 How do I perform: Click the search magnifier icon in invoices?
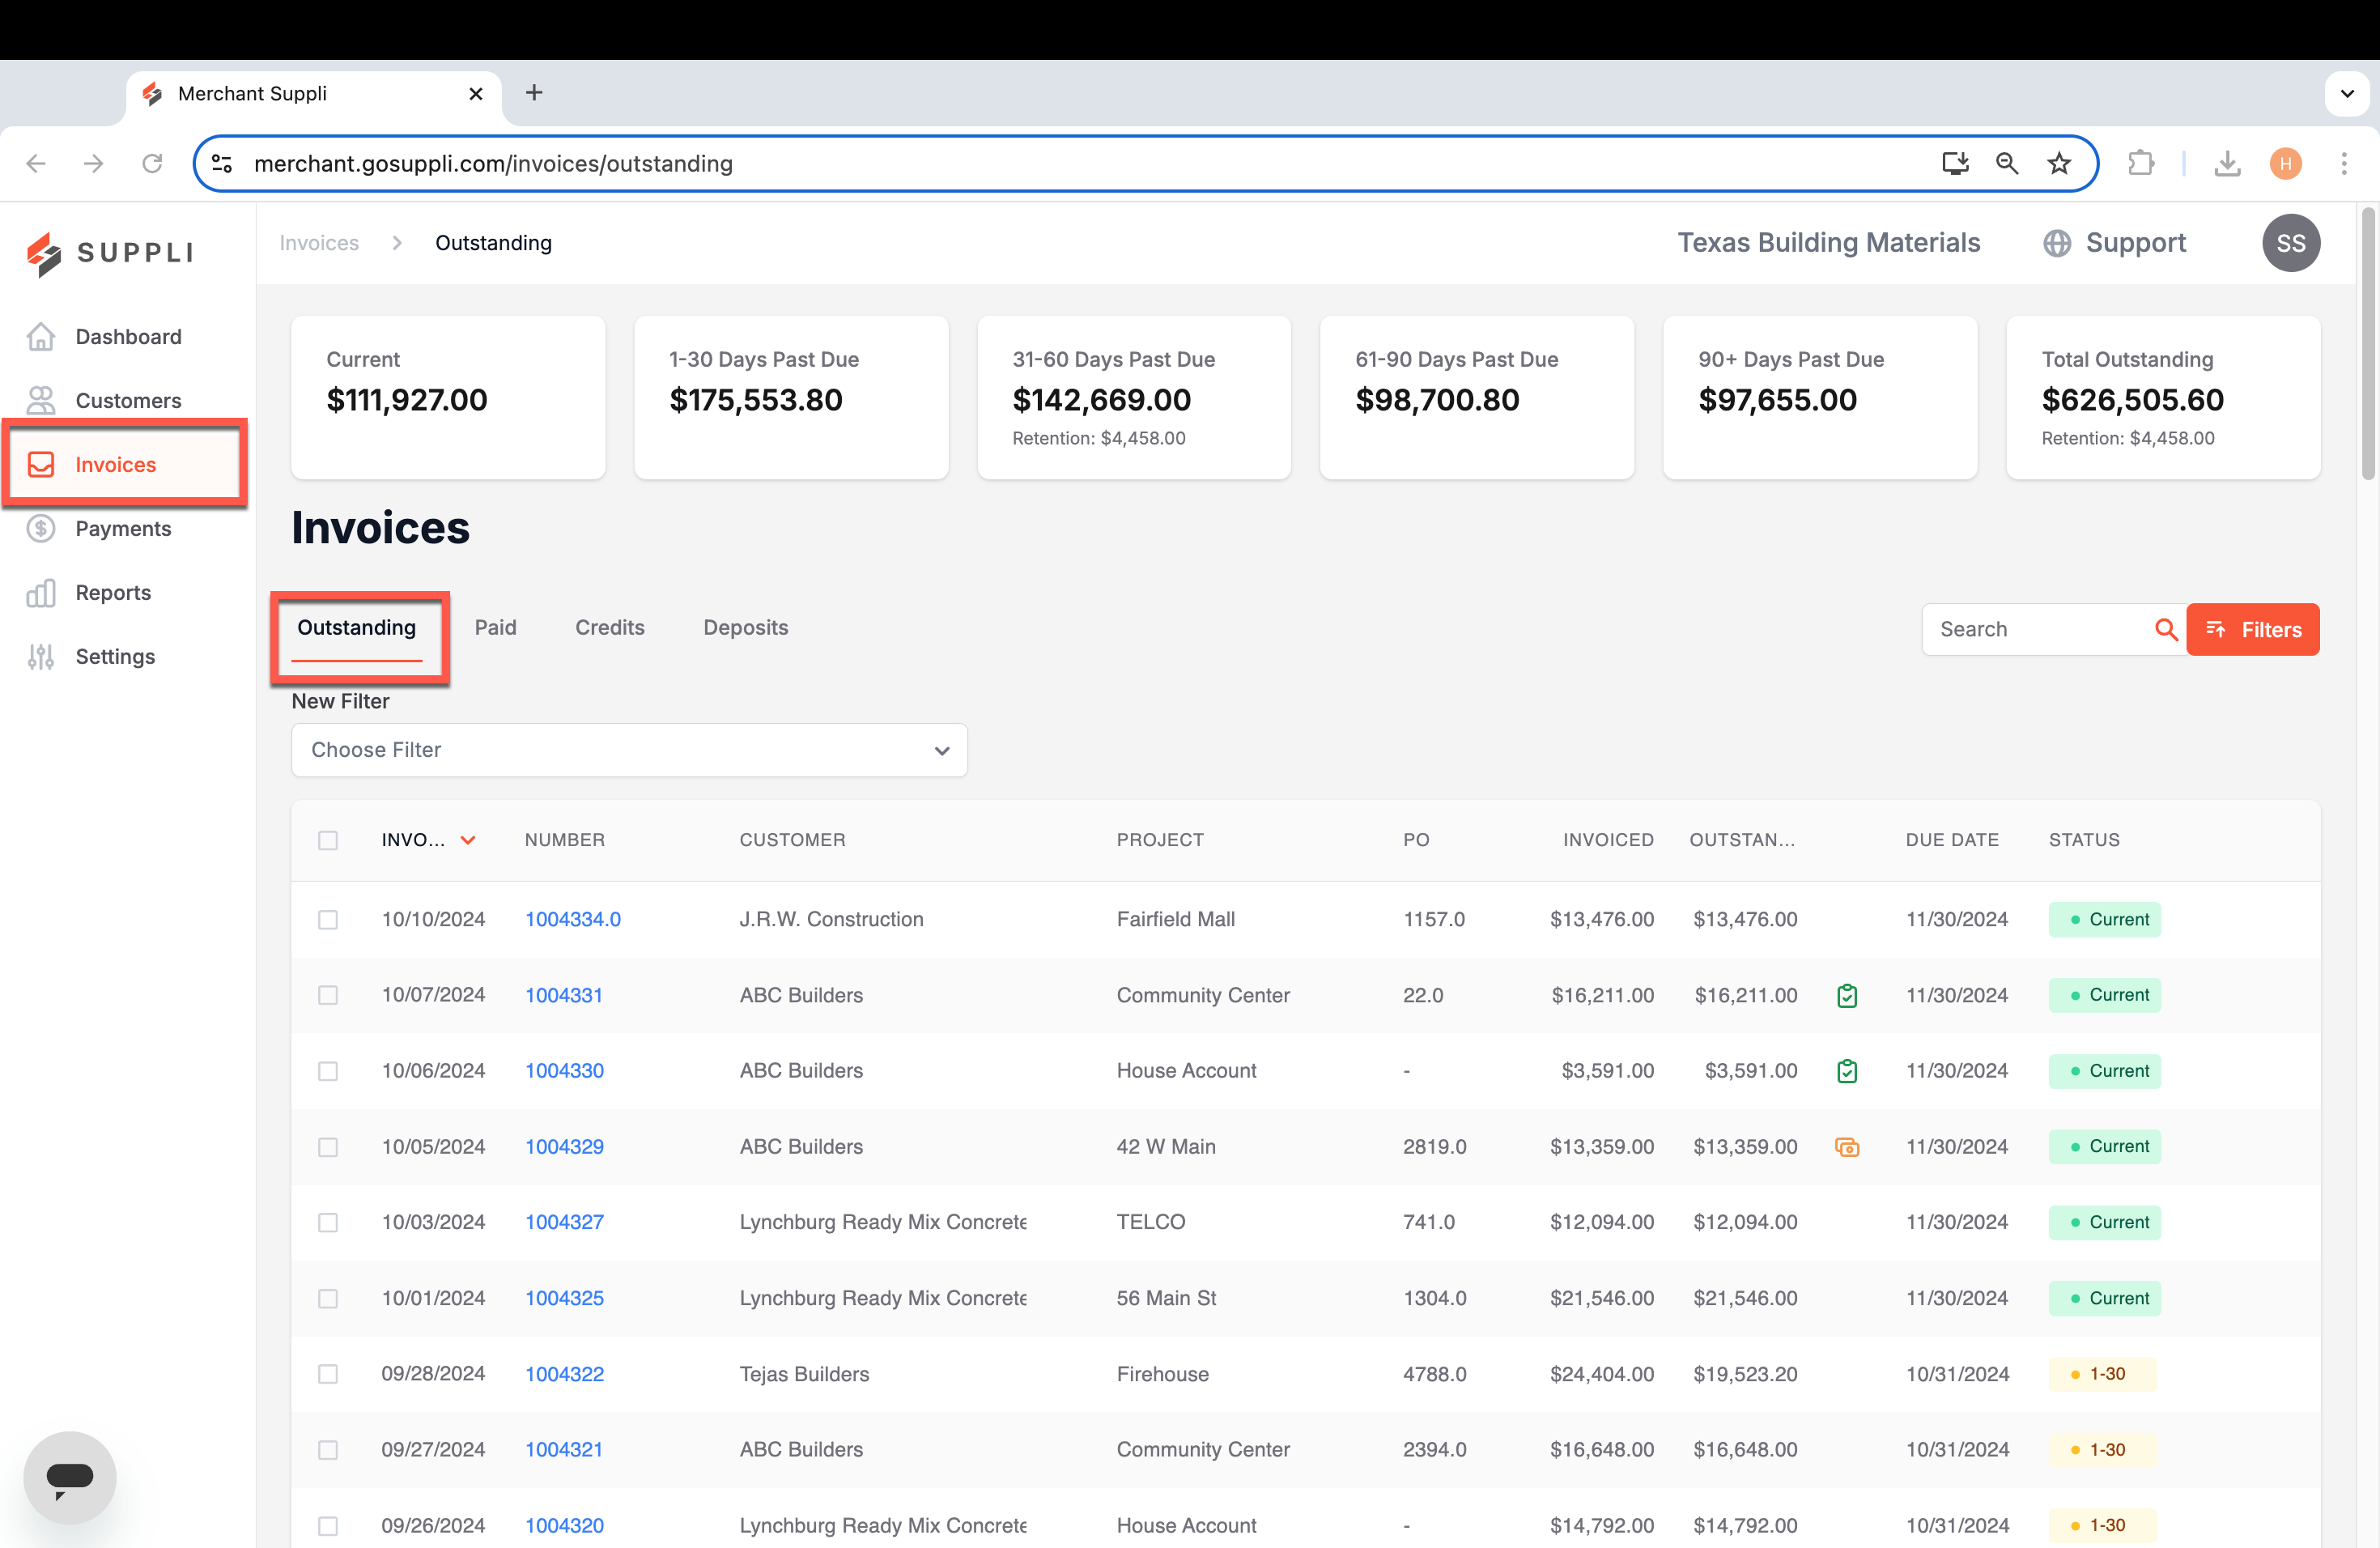(2165, 629)
